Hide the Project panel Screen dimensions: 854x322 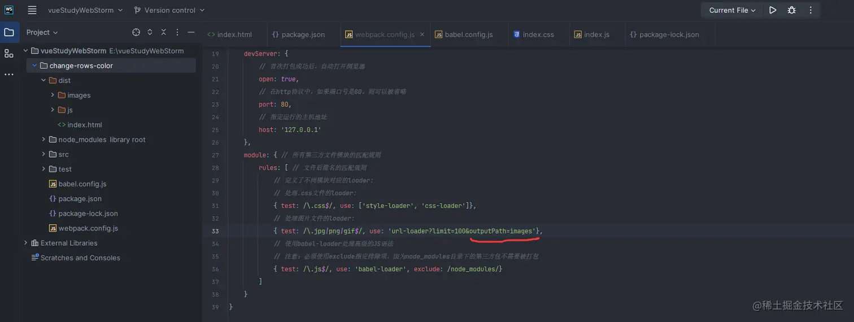[x=191, y=32]
